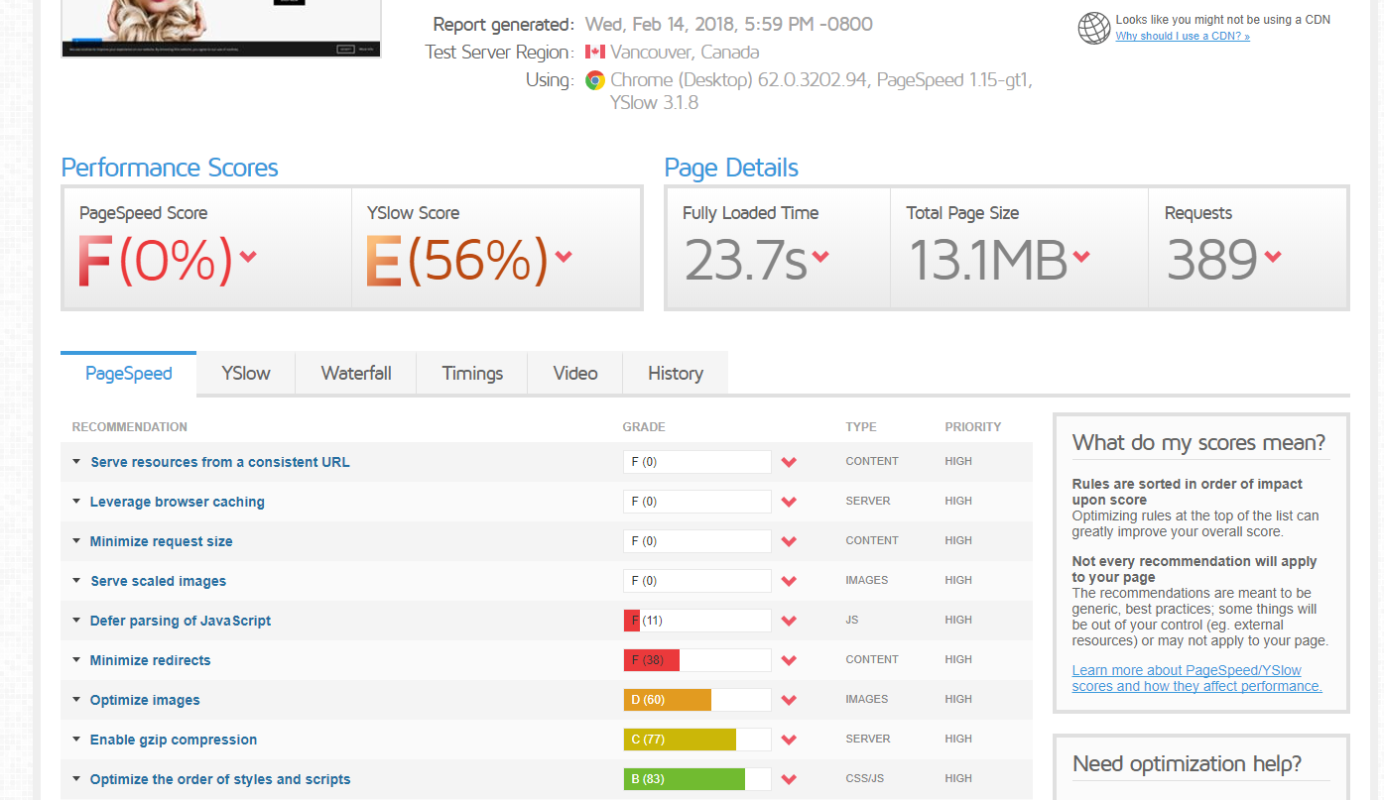Click red arrow beside Fully Loaded Time
1384x800 pixels.
(x=820, y=258)
